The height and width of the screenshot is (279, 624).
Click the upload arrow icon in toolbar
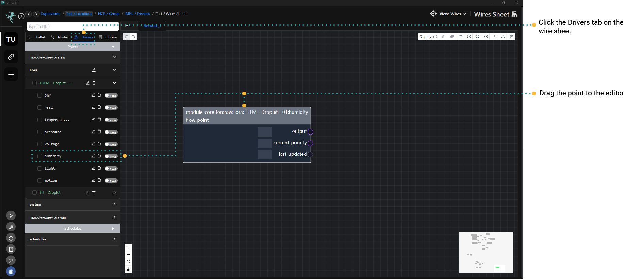[503, 37]
